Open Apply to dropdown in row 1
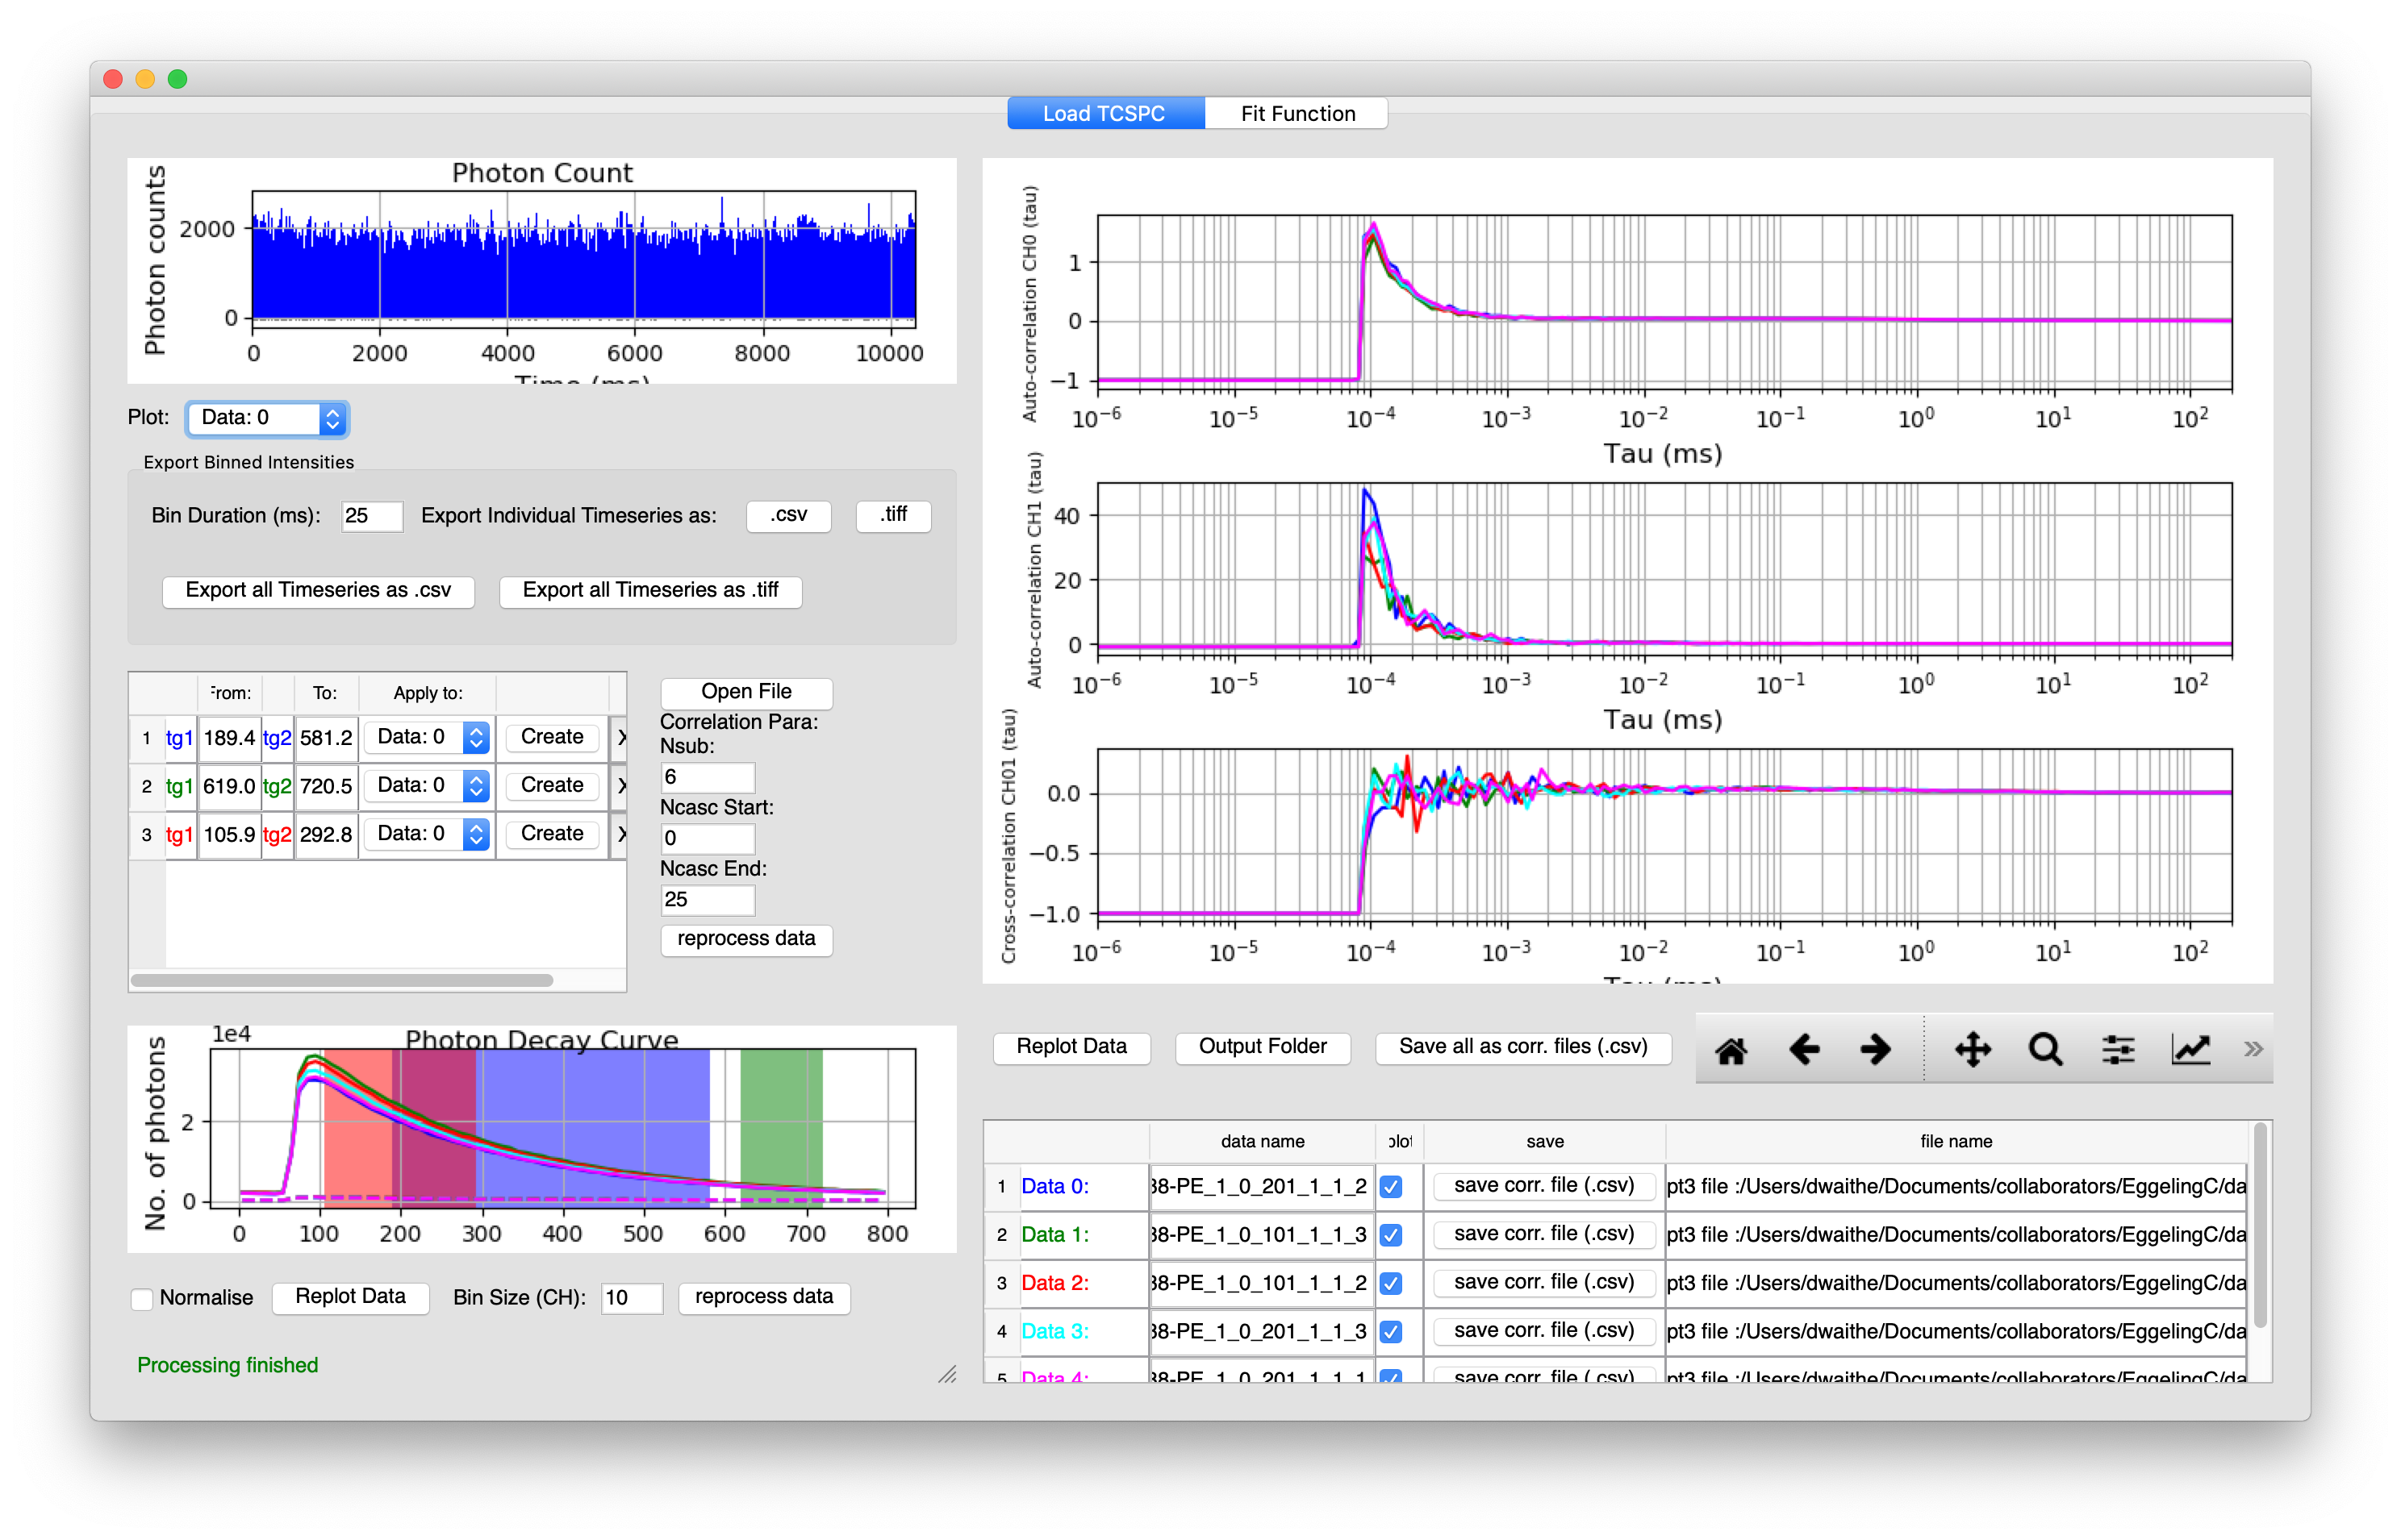Viewport: 2401px width, 1540px height. point(427,738)
